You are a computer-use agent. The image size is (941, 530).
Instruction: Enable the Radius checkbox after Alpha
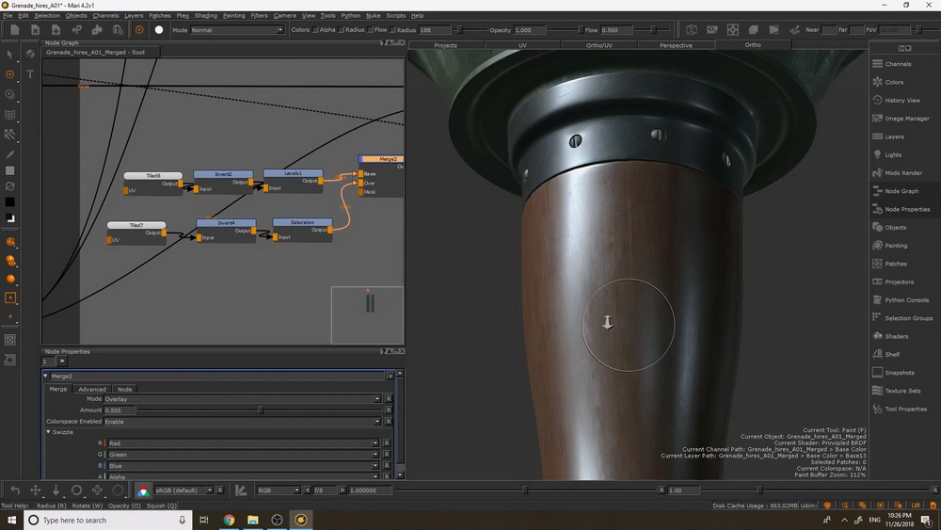click(342, 30)
